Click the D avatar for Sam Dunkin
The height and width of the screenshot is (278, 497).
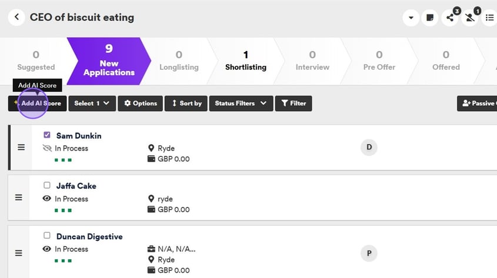[369, 147]
